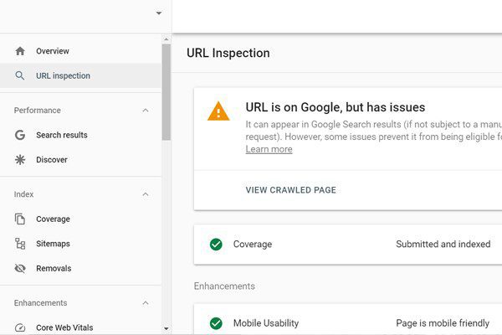Expand the Coverage Submitted and indexed row
502x335 pixels.
pyautogui.click(x=348, y=245)
